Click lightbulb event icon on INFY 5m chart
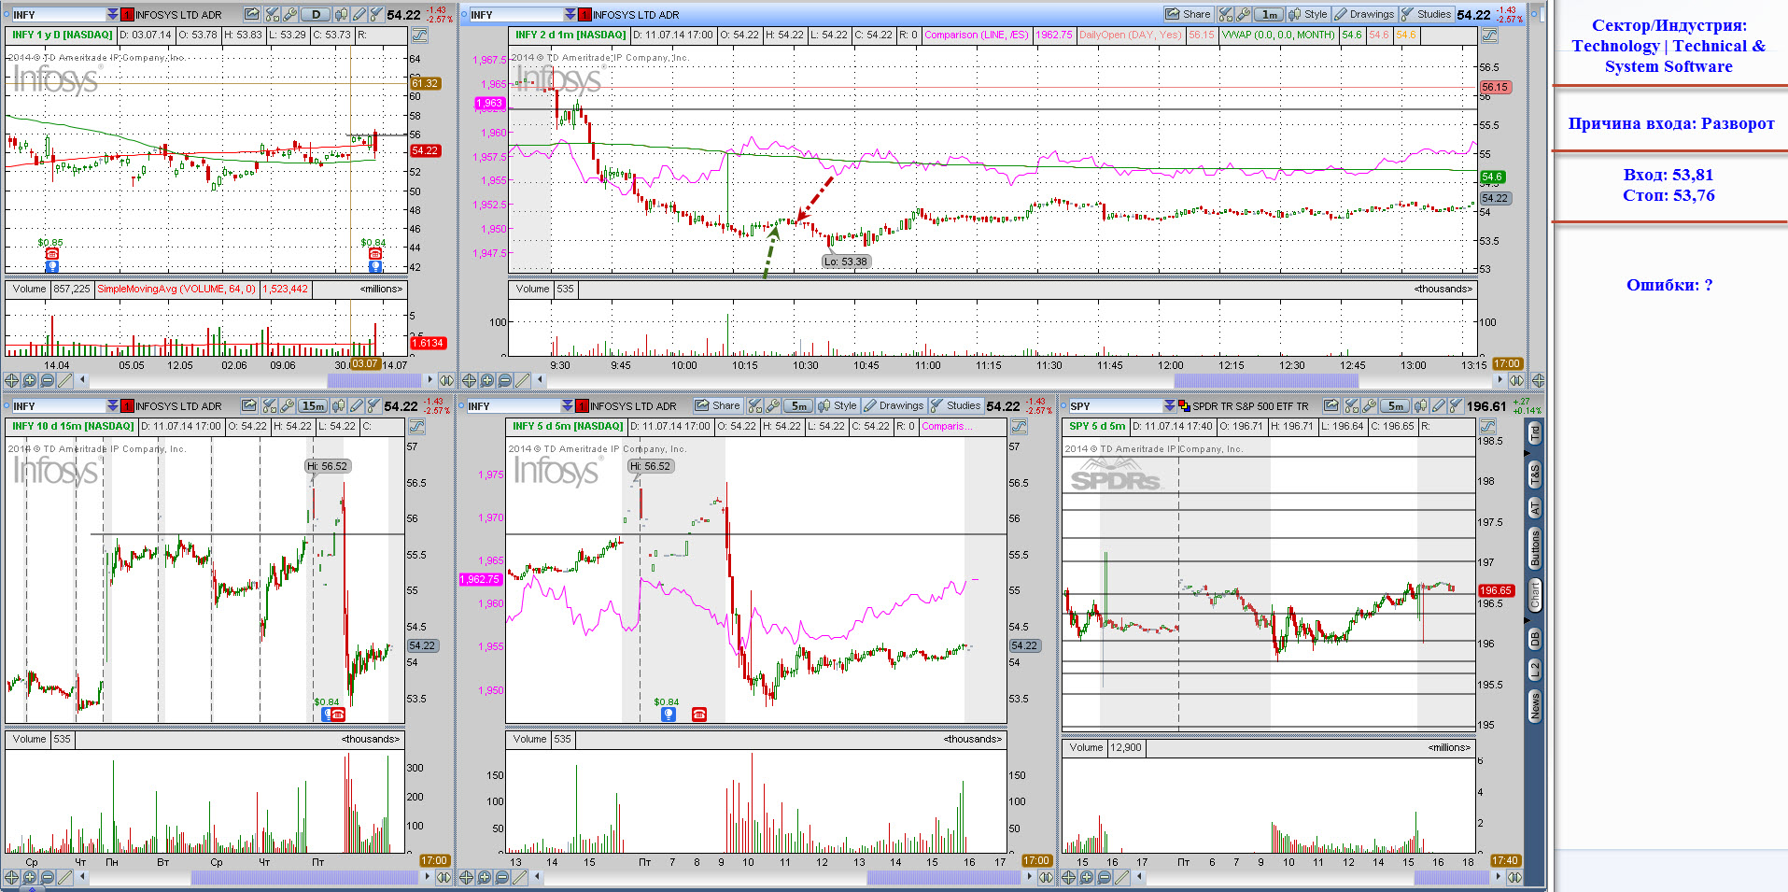Screen dimensions: 1788x892 point(669,715)
